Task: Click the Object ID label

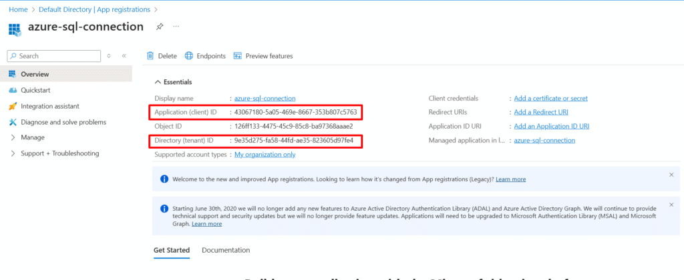Action: coord(168,126)
